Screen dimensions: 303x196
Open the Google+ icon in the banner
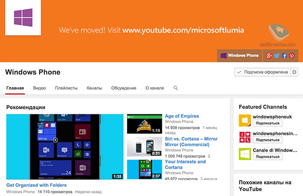(269, 56)
